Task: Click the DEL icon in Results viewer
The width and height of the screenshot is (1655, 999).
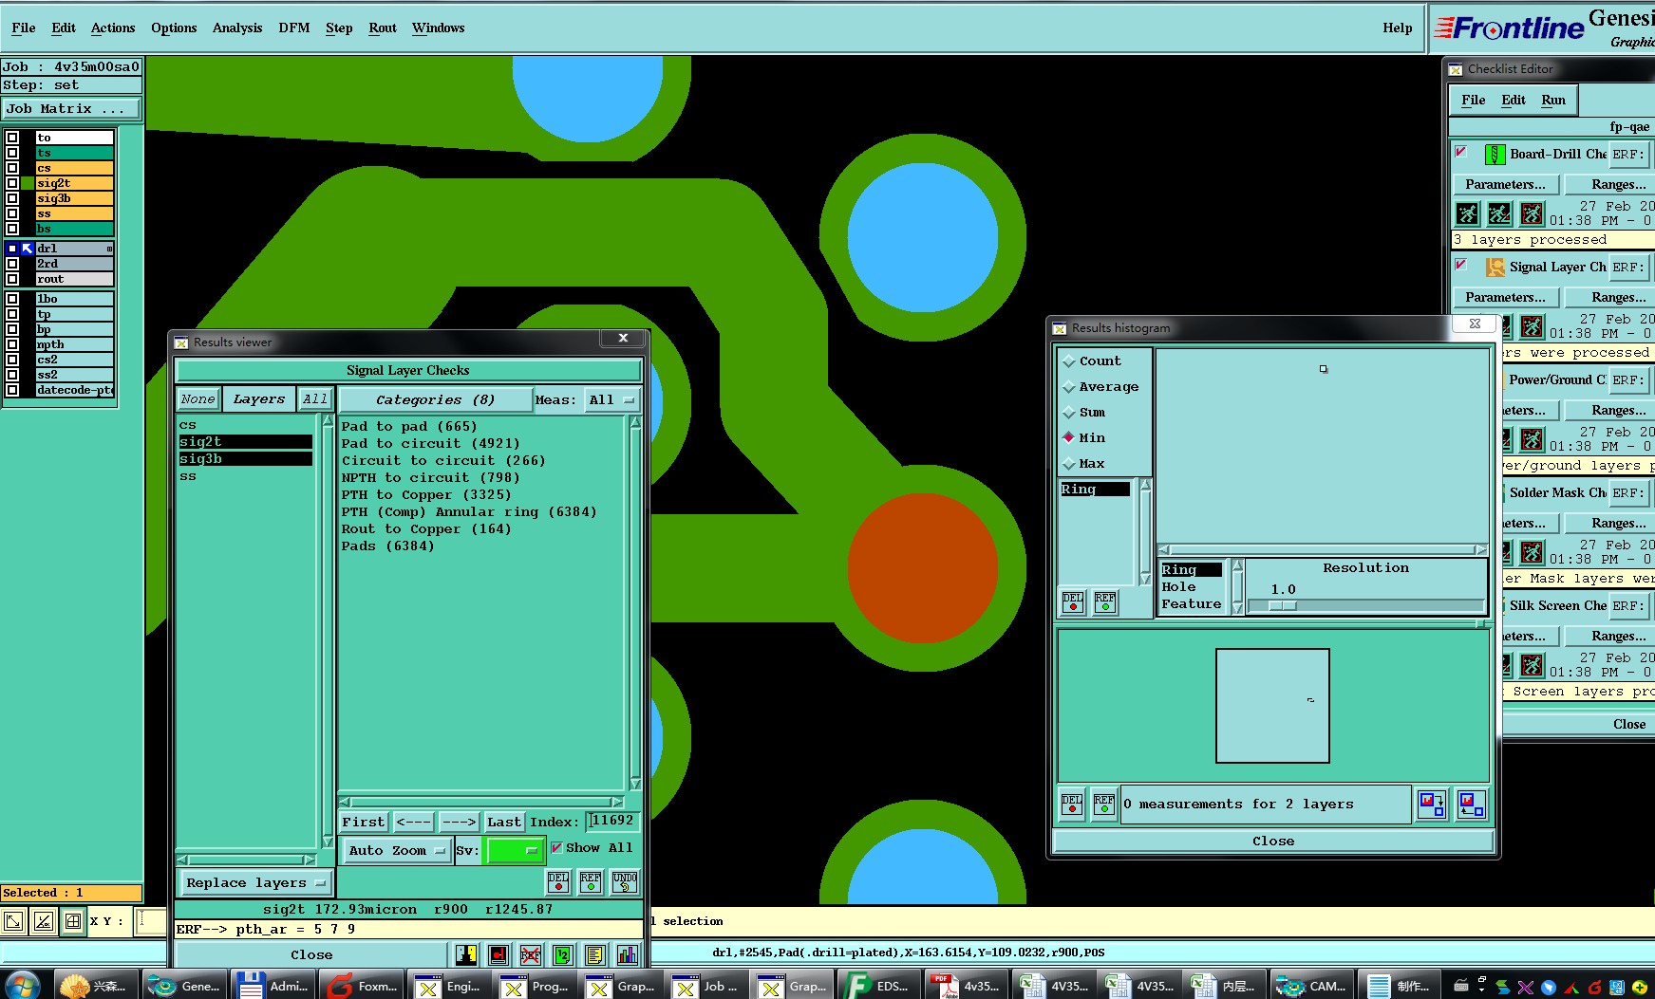Action: (558, 882)
